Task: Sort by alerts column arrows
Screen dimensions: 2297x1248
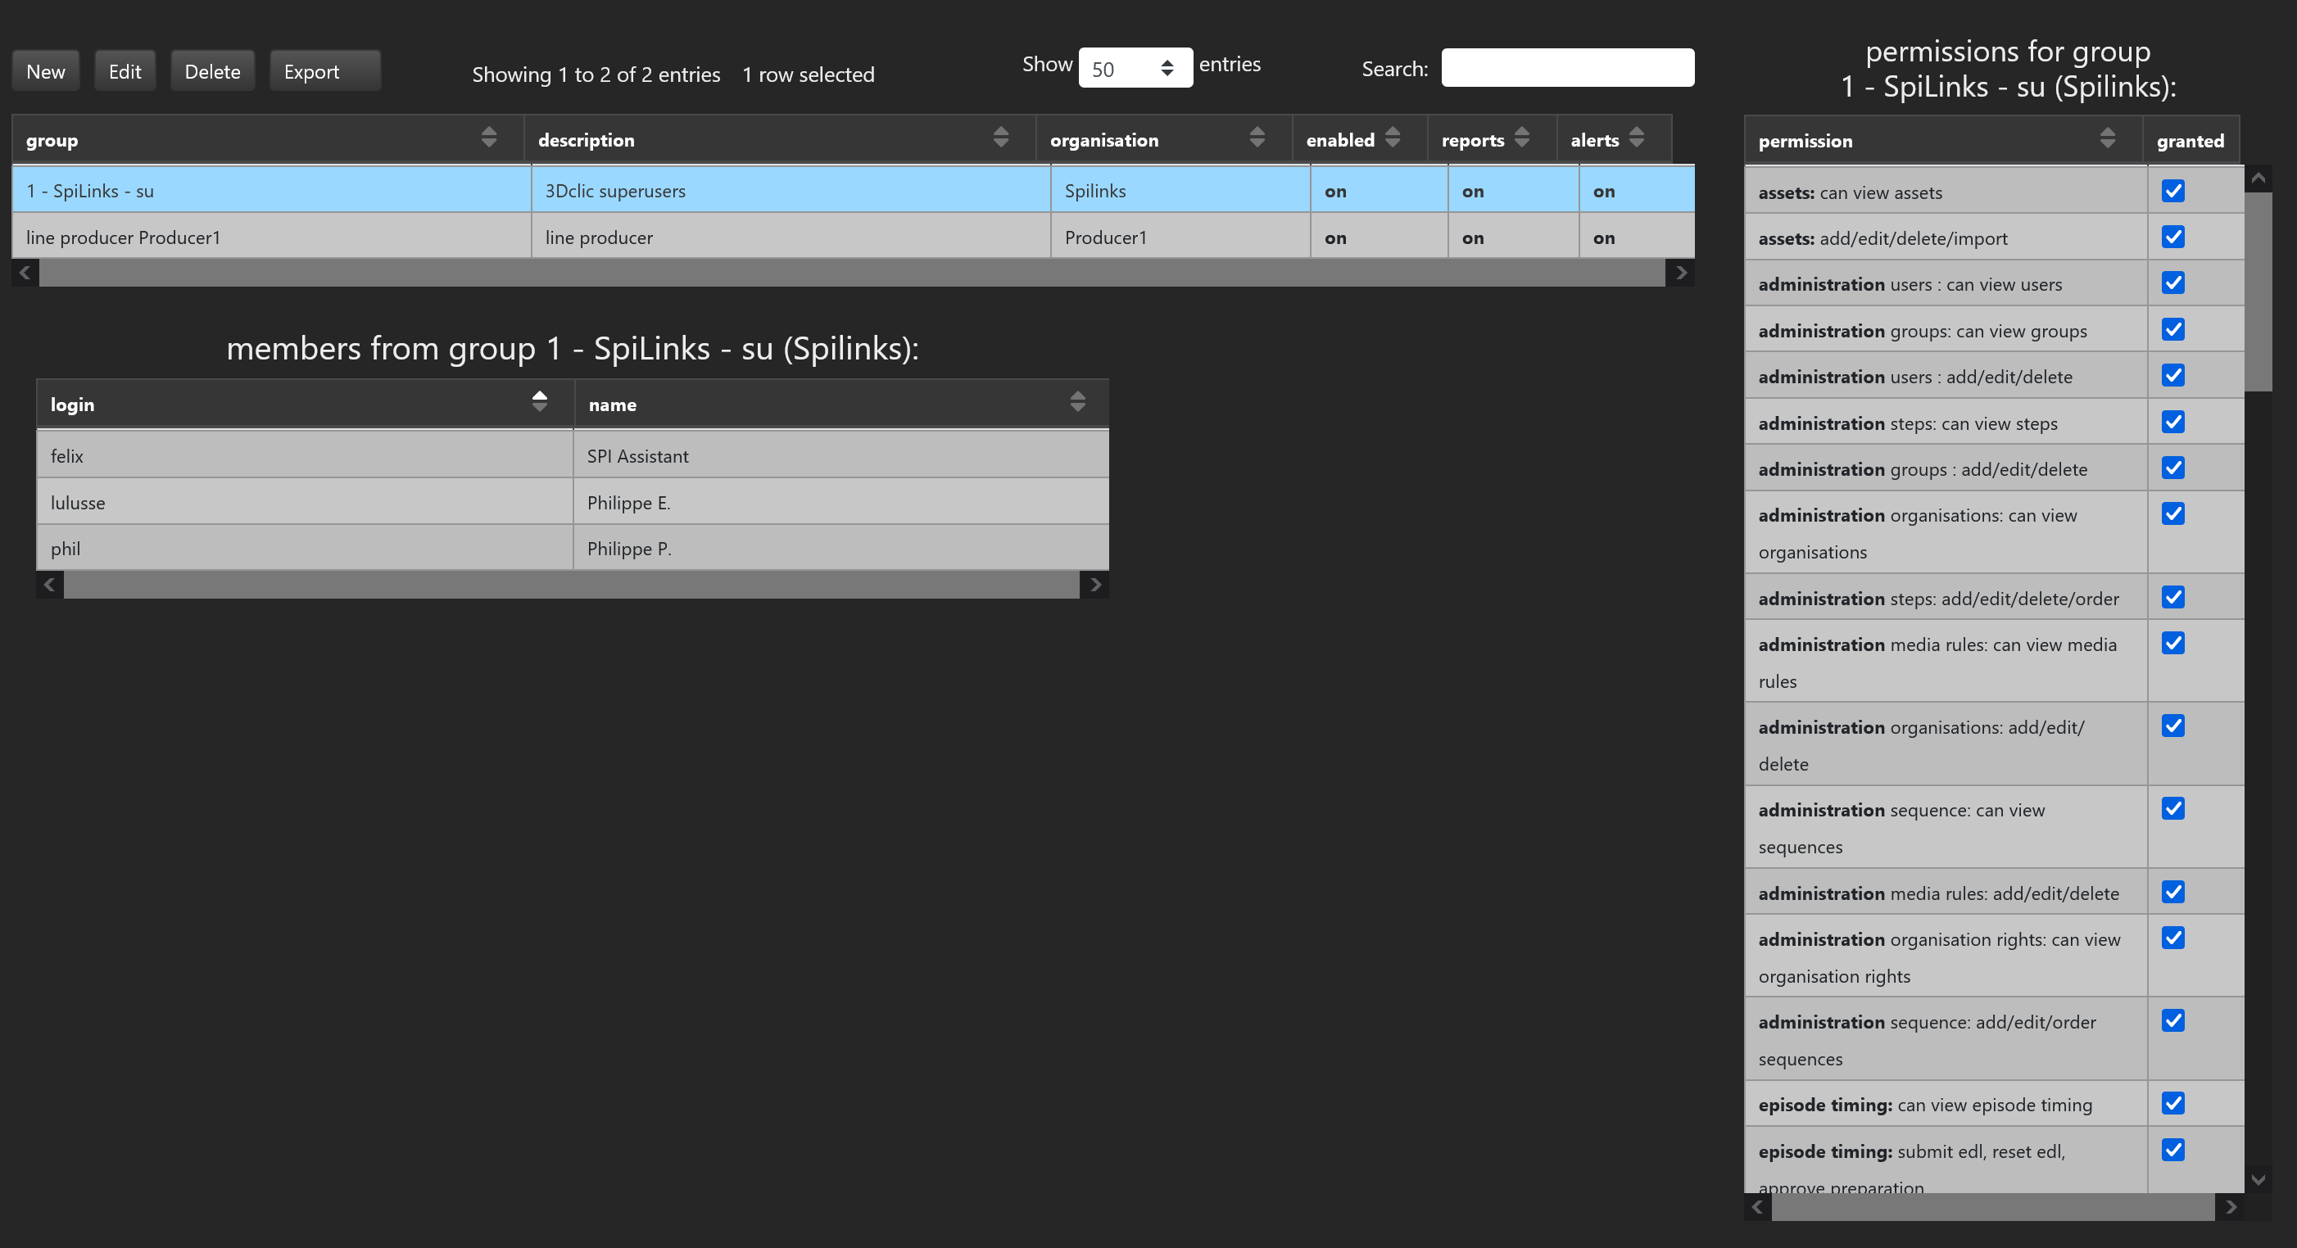Action: [x=1635, y=138]
